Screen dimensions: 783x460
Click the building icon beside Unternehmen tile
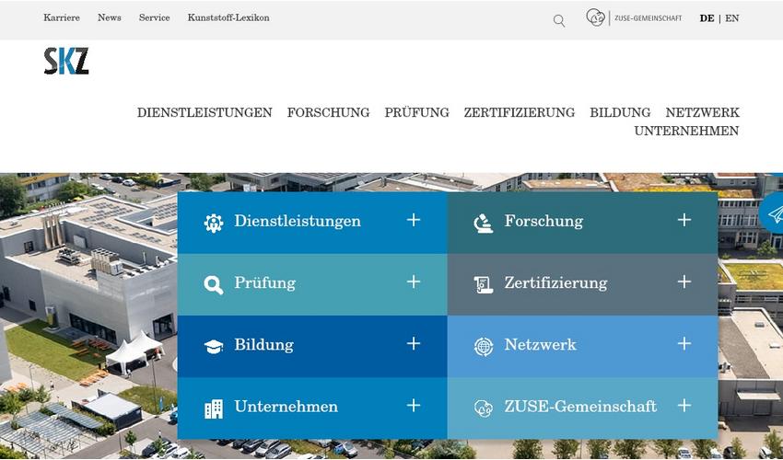click(x=214, y=408)
